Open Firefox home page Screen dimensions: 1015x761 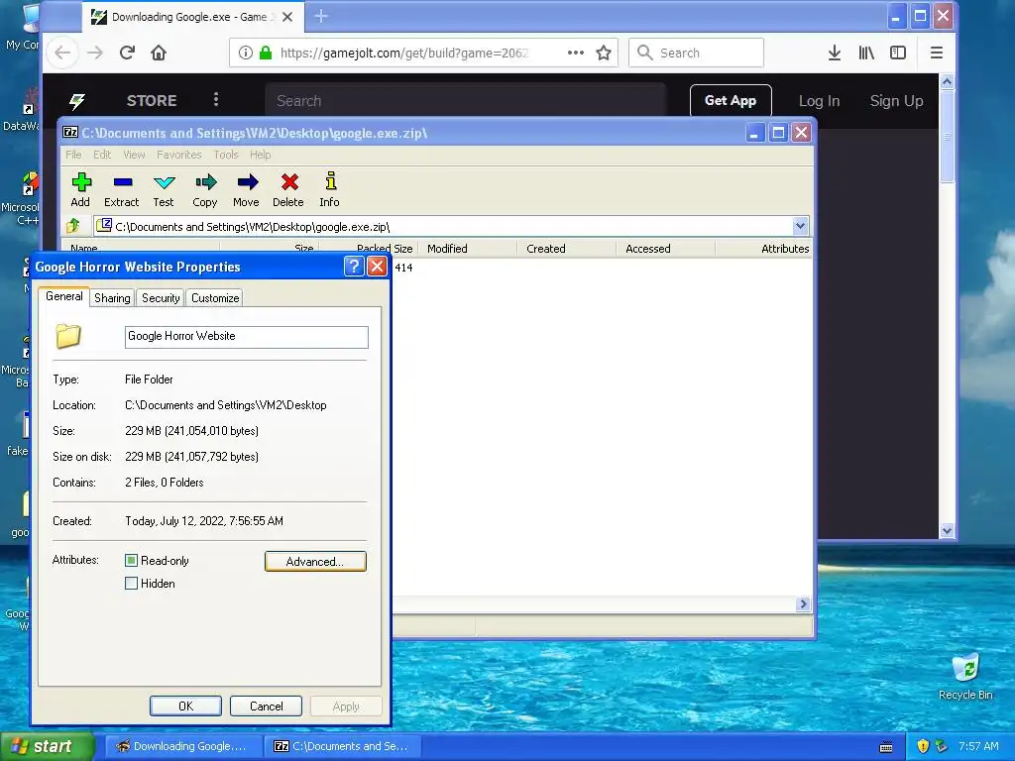point(159,54)
